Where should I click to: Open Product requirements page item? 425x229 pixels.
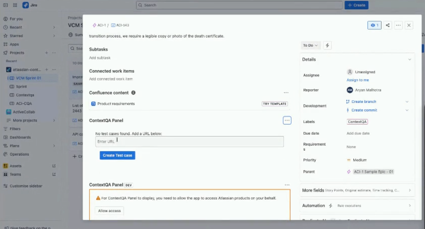click(x=116, y=104)
